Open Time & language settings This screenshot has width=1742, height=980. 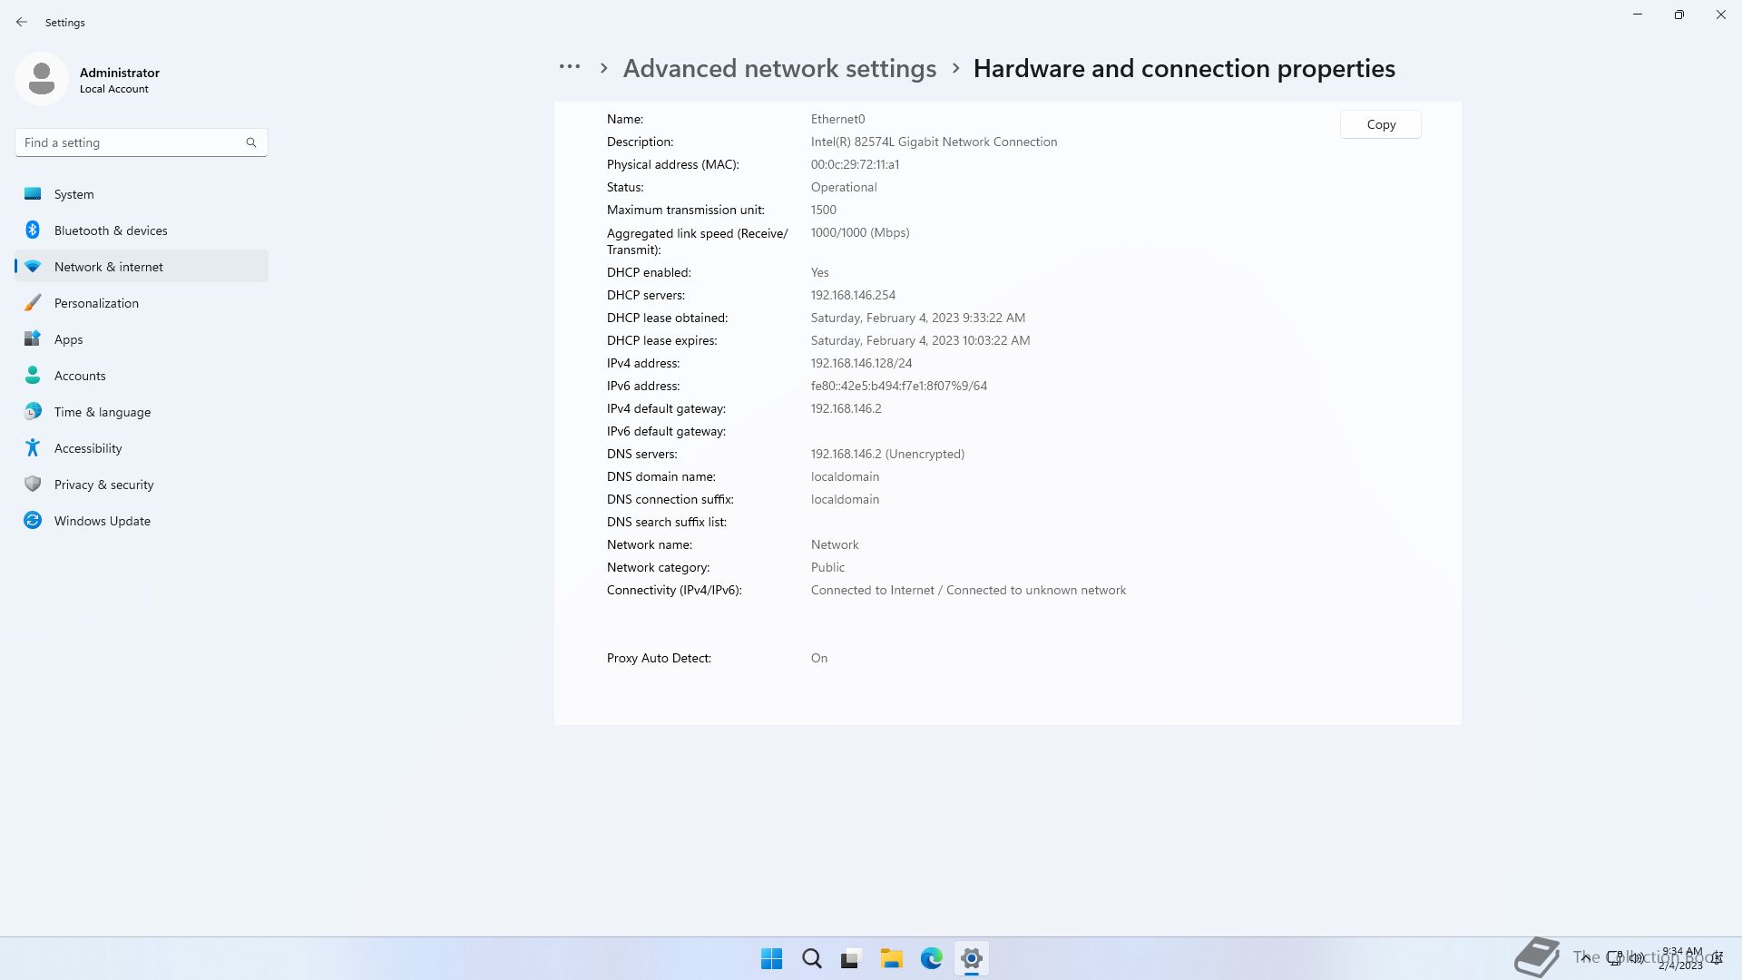102,412
